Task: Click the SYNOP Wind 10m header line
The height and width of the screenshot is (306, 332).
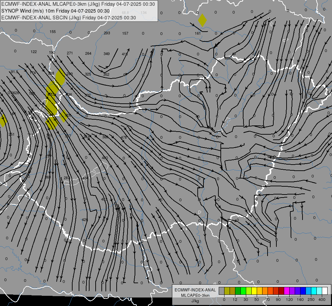Action: pos(56,11)
